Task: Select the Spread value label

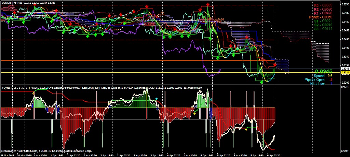Action: (320, 76)
